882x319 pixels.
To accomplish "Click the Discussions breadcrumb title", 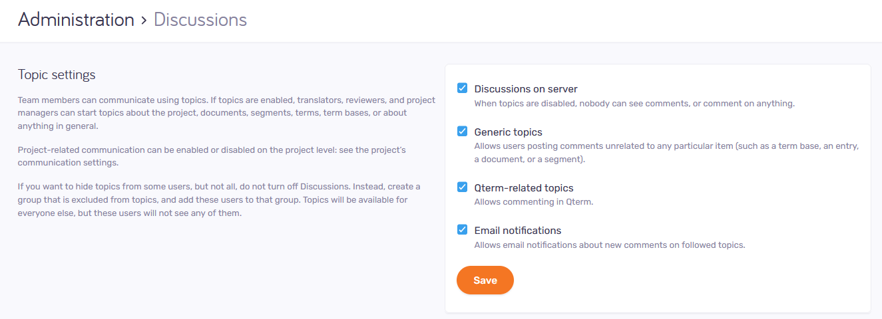I will [200, 20].
